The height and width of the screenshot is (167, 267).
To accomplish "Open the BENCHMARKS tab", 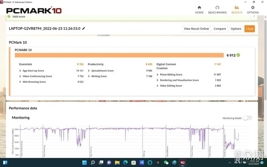I will [x=217, y=10].
